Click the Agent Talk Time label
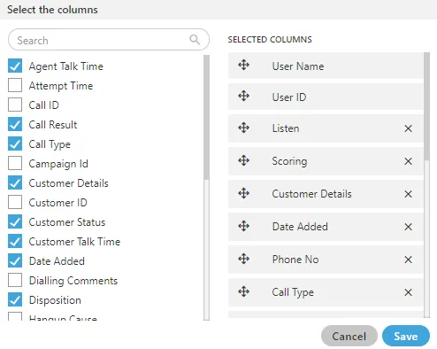Image resolution: width=437 pixels, height=349 pixels. pos(66,66)
